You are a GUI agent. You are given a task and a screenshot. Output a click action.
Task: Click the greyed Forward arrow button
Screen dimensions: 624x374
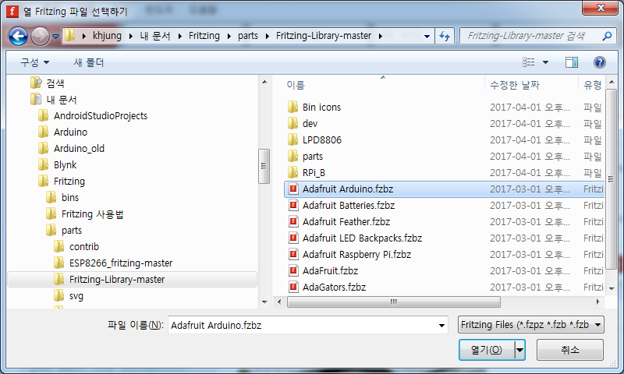pos(40,36)
